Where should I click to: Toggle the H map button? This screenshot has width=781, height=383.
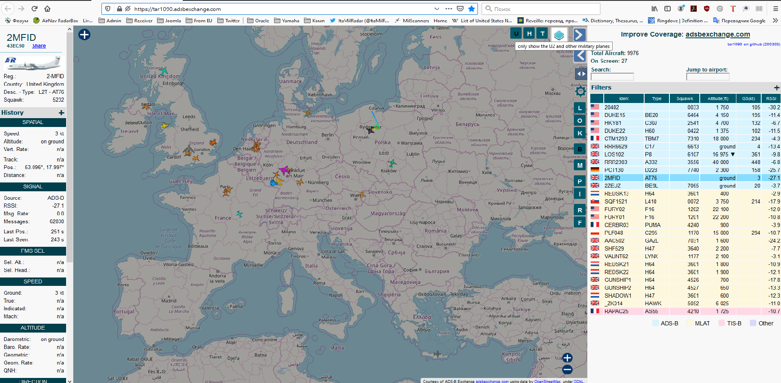click(x=529, y=34)
